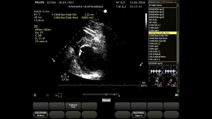
Task: Click the HPen-HGen setting text
Action: pyautogui.click(x=43, y=29)
